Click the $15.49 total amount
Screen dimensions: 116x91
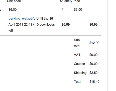pyautogui.click(x=94, y=82)
